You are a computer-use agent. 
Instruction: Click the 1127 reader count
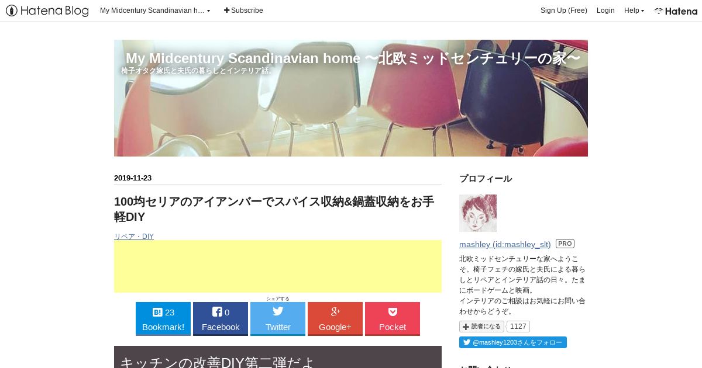pos(518,327)
